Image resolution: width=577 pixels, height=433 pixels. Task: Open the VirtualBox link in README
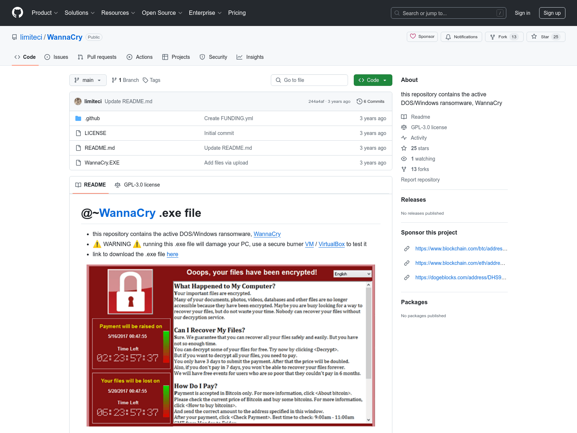pyautogui.click(x=331, y=244)
